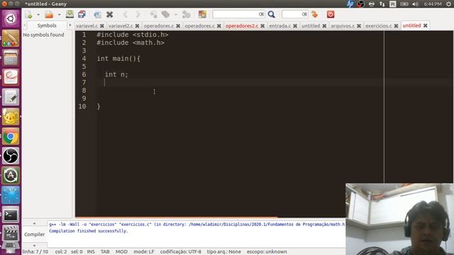
Task: Open the new-file template dropdown arrow
Action: pos(38,14)
